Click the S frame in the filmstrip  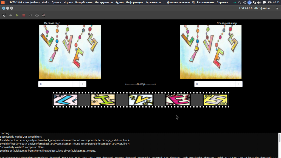coord(215,100)
